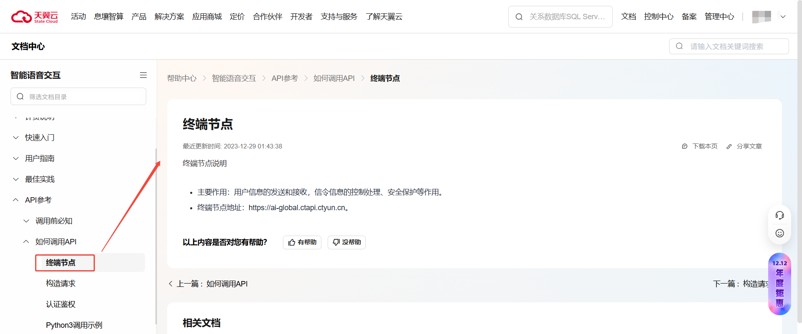Open the 12.12 annual promotion banner
This screenshot has height=334, width=802.
click(x=779, y=284)
